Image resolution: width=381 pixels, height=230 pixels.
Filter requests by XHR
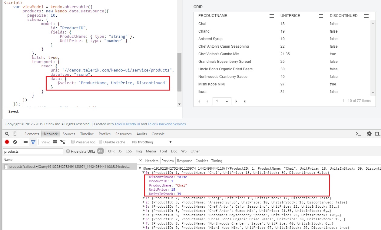click(111, 151)
